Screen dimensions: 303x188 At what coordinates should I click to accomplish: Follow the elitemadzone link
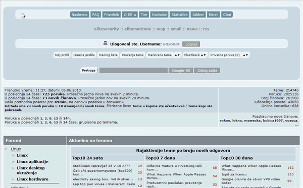138,29
